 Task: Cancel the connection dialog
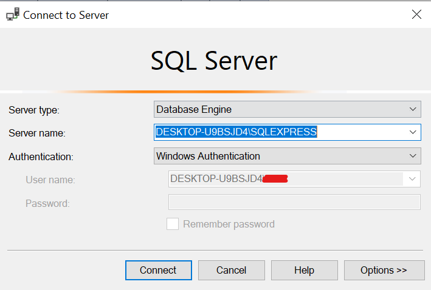[x=232, y=270]
